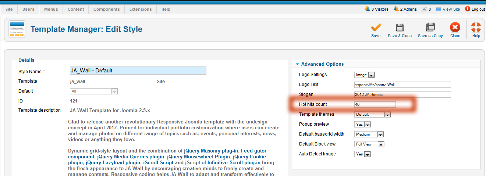
Task: Open the jQuery Masonry plug-in link
Action: (x=211, y=151)
